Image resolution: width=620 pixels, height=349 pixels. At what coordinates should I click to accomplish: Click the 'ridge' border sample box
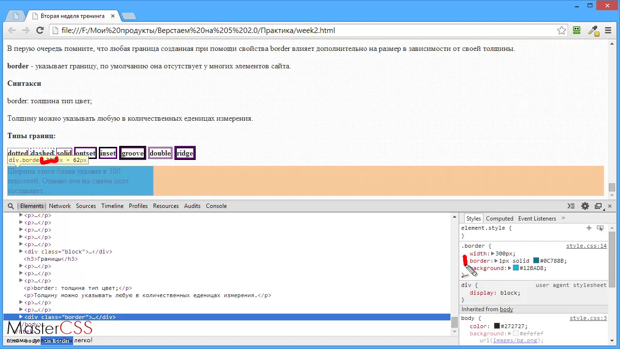185,153
